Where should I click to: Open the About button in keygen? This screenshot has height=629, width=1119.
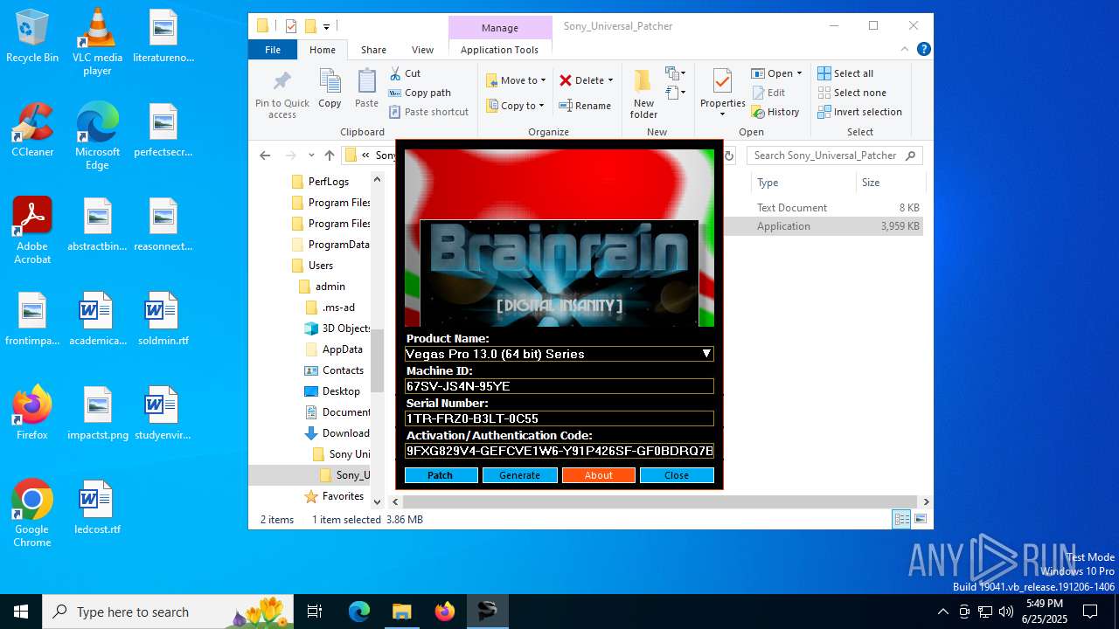[x=598, y=475]
